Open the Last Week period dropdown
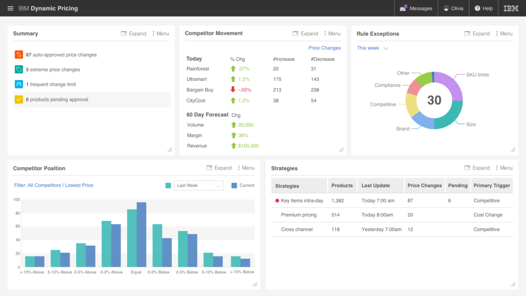Image resolution: width=526 pixels, height=296 pixels. coord(198,184)
